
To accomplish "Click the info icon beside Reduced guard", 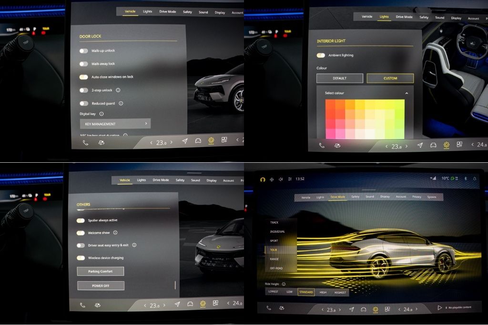I will pos(121,103).
